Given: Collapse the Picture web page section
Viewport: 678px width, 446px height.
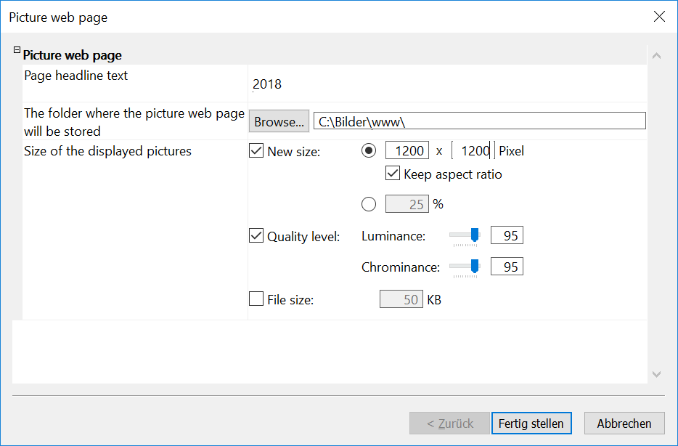Looking at the screenshot, I should coord(17,51).
